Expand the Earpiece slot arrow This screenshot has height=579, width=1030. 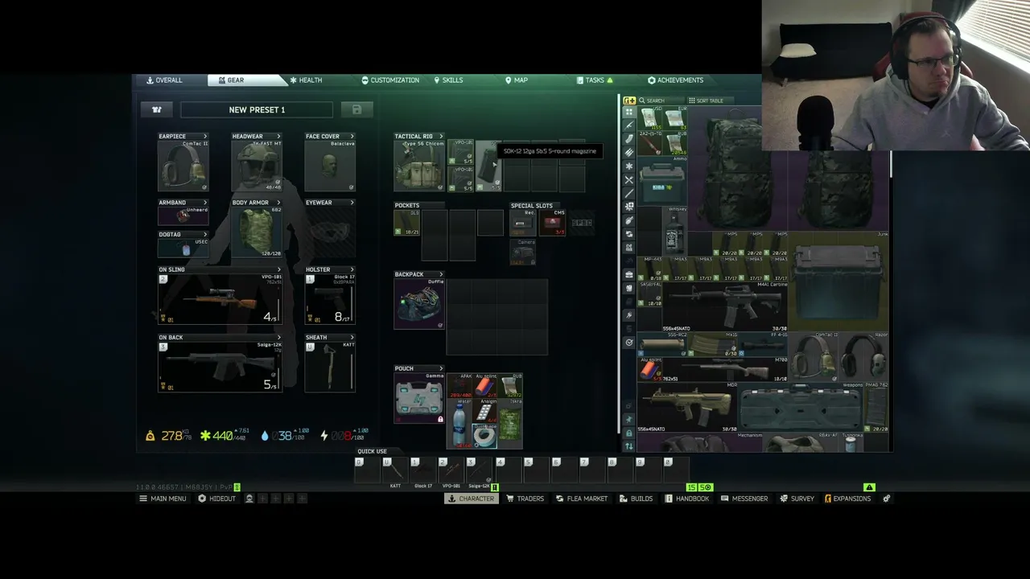click(x=205, y=137)
